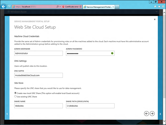Expand the Windows Azure header chevron
The width and height of the screenshot is (166, 125).
156,12
